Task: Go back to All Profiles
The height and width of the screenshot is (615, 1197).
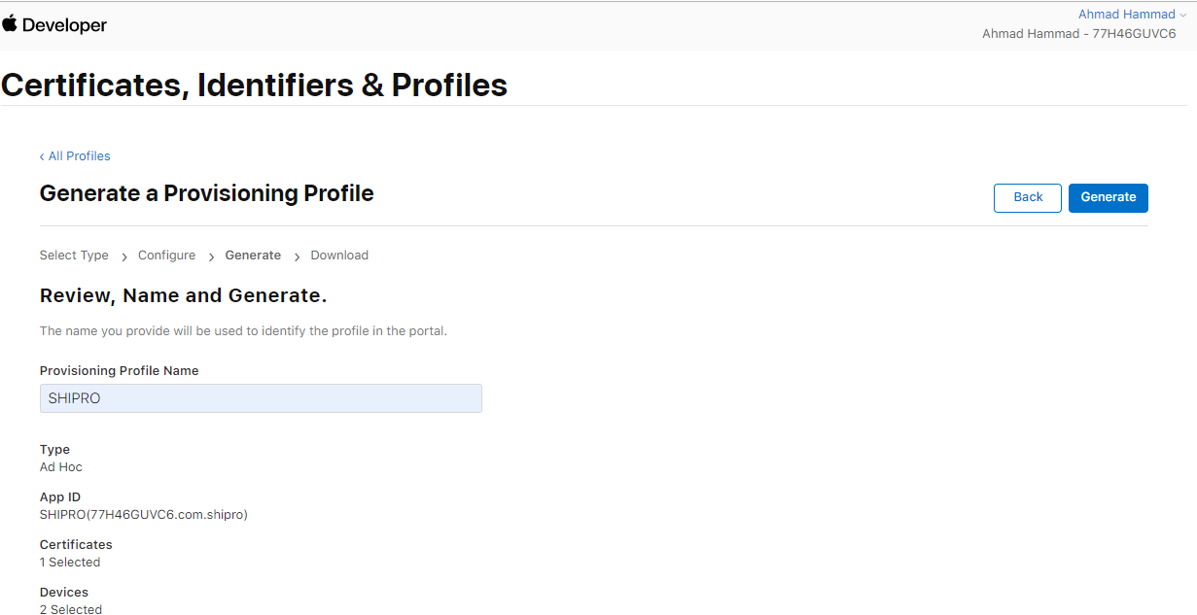Action: [75, 156]
